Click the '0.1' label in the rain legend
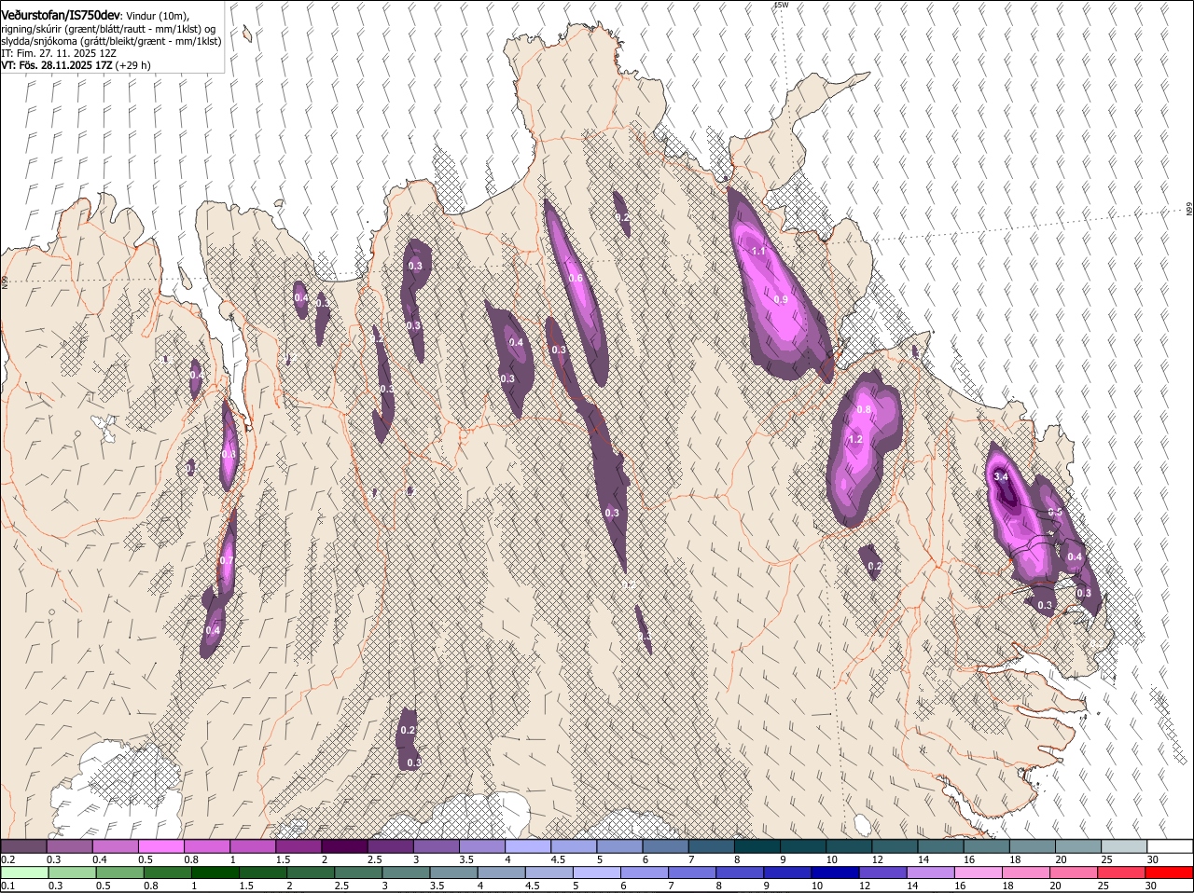Image resolution: width=1194 pixels, height=893 pixels. pos(7,886)
